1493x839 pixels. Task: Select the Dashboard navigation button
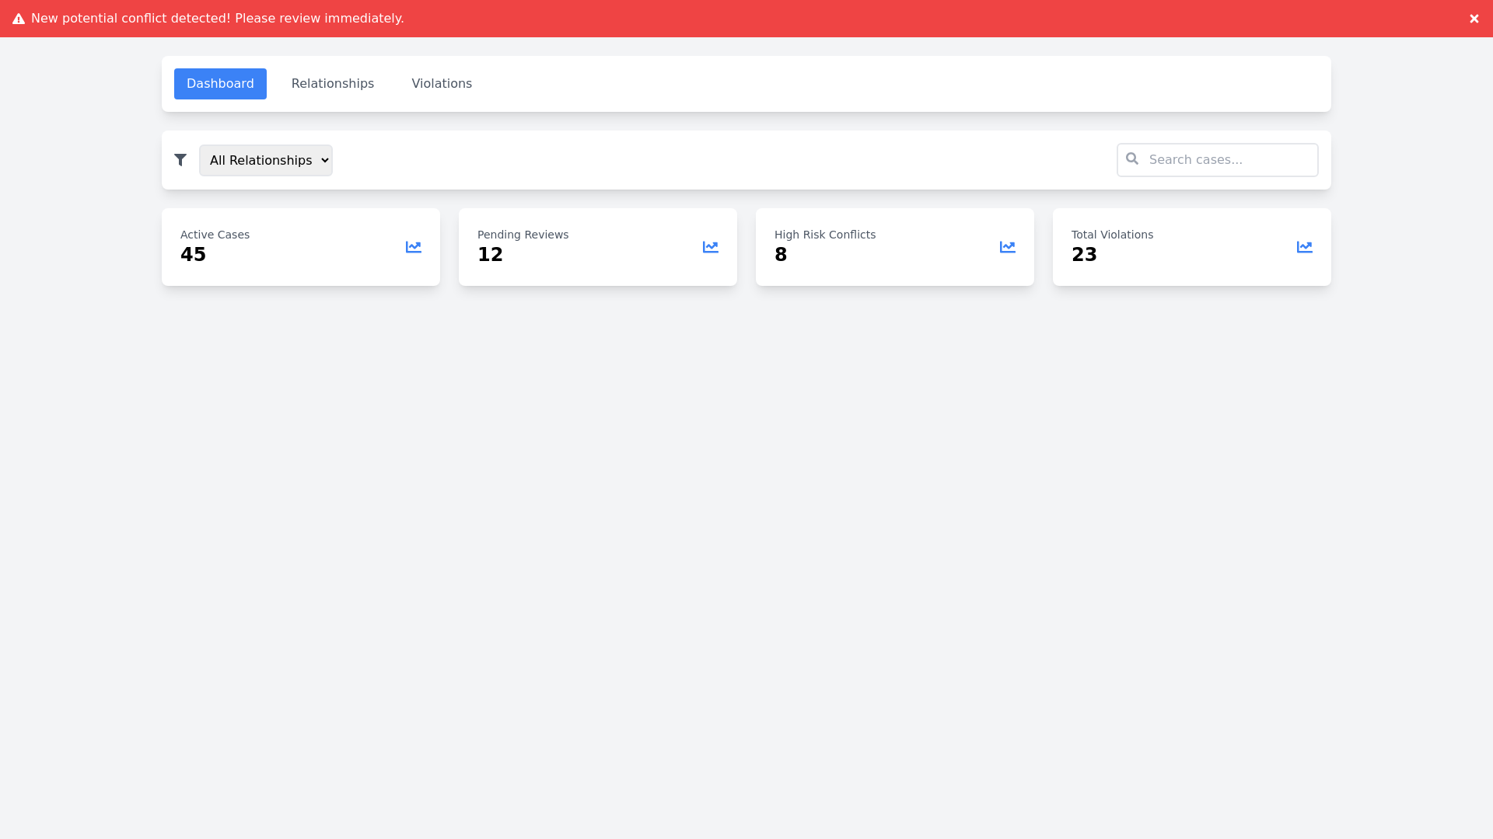pos(220,83)
